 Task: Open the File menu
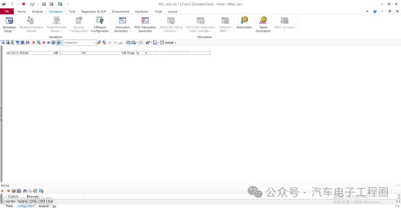pos(7,11)
